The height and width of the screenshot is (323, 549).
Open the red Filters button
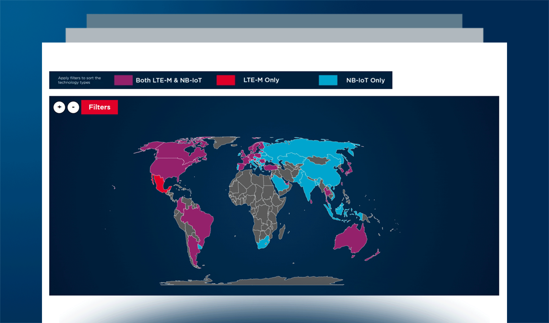tap(100, 107)
